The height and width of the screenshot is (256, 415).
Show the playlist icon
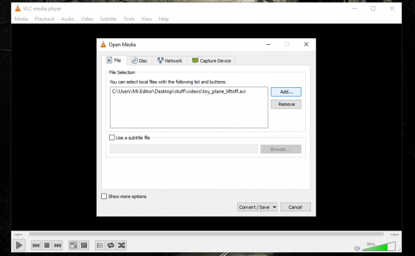click(x=100, y=245)
